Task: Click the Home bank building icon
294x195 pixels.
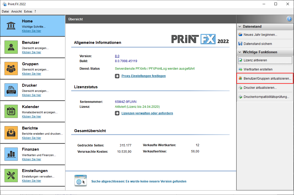Action: (11, 26)
